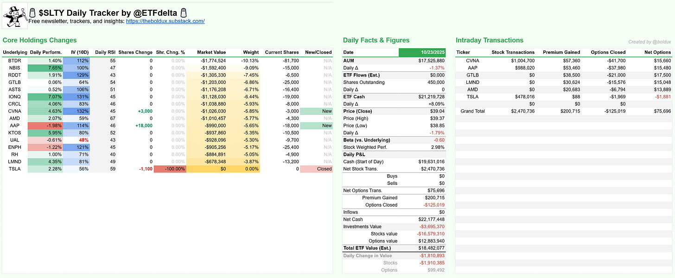Click the salt shaker emoji before $SLTY title
The height and width of the screenshot is (278, 675).
pos(33,13)
